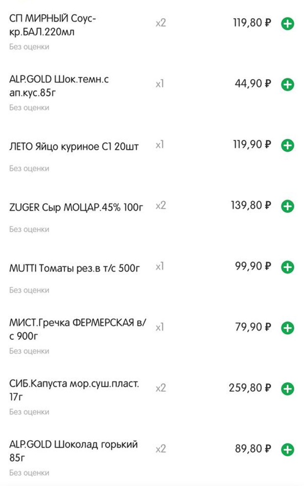
Task: Open MUTTI Томаты рез.в т/с 500г
Action: coord(75,268)
